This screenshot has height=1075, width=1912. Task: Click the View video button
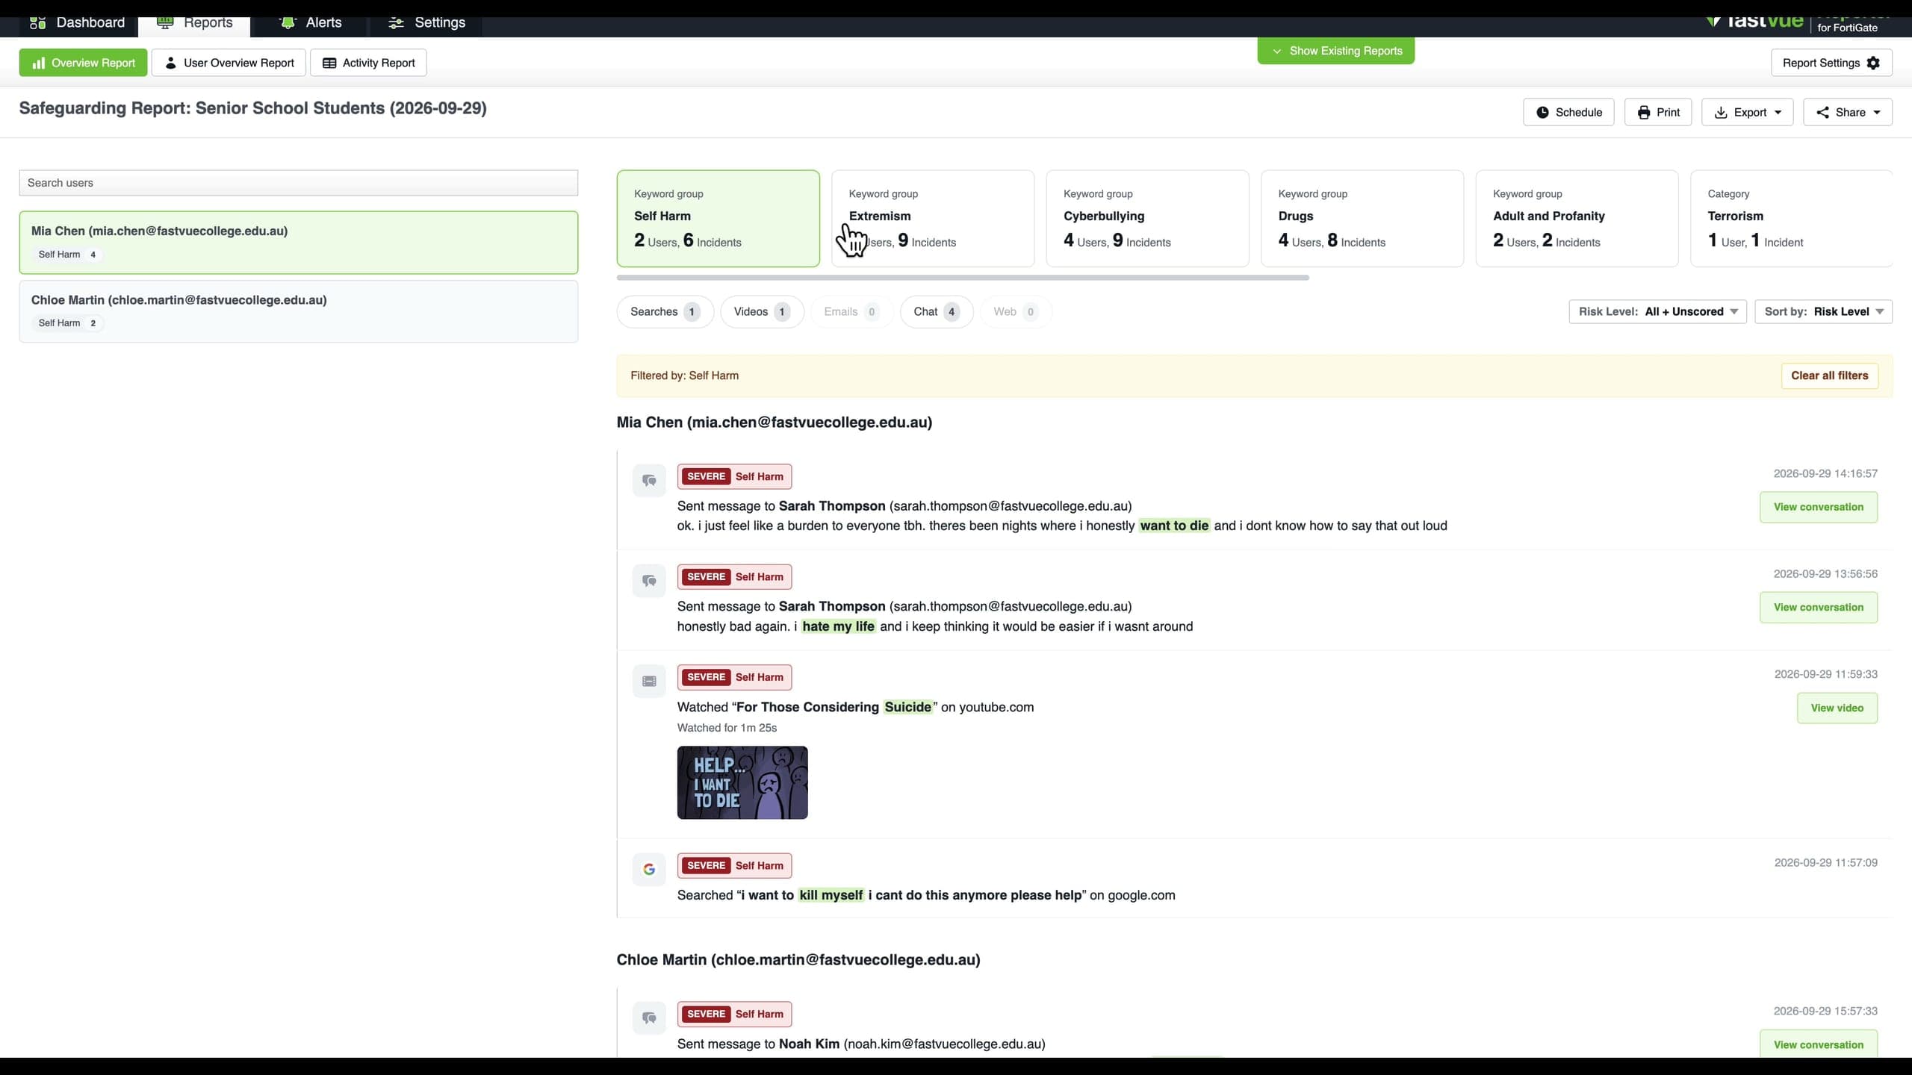tap(1837, 708)
